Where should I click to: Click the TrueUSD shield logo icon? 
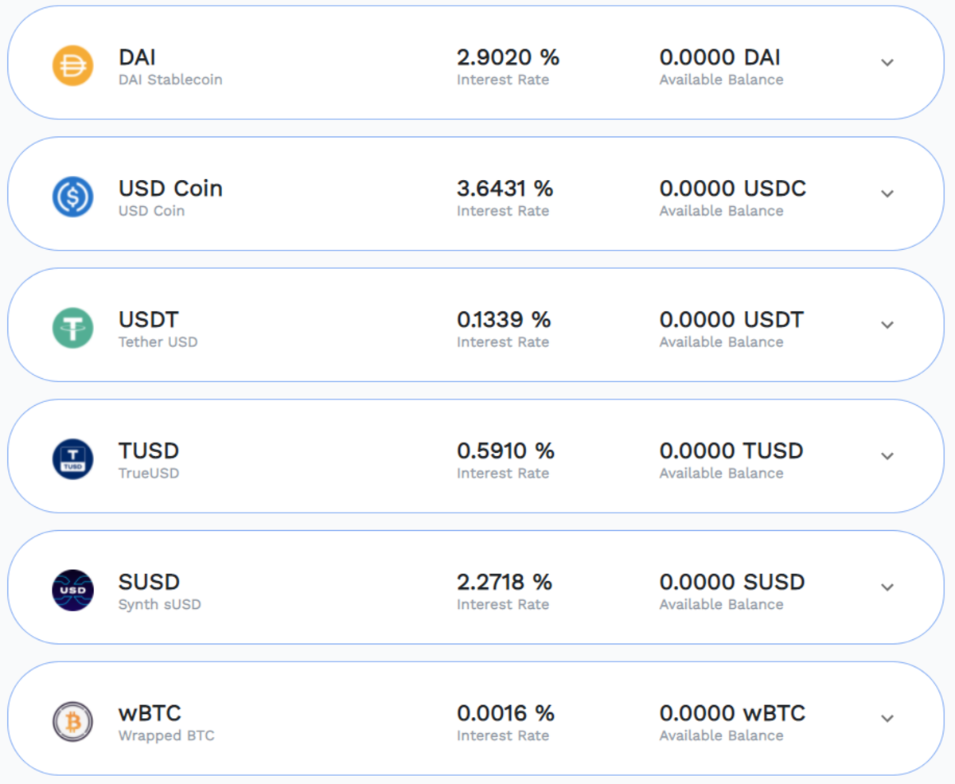(72, 456)
